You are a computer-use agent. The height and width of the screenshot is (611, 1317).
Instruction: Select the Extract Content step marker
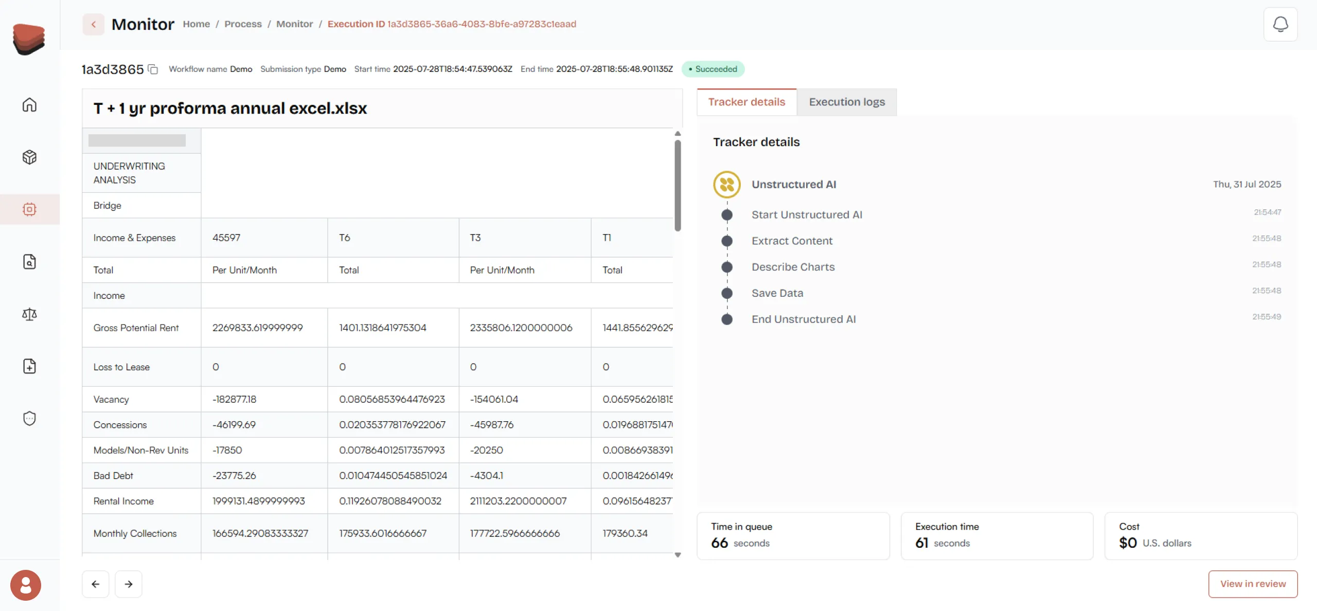tap(727, 241)
